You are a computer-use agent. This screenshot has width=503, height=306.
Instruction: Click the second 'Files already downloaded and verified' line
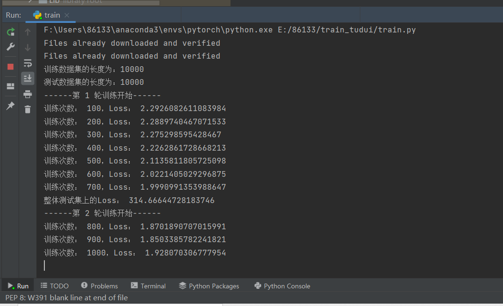132,56
